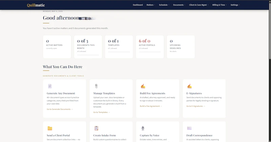Click the E-Signatures writing-hand icon
This screenshot has height=142, width=271.
189,86
